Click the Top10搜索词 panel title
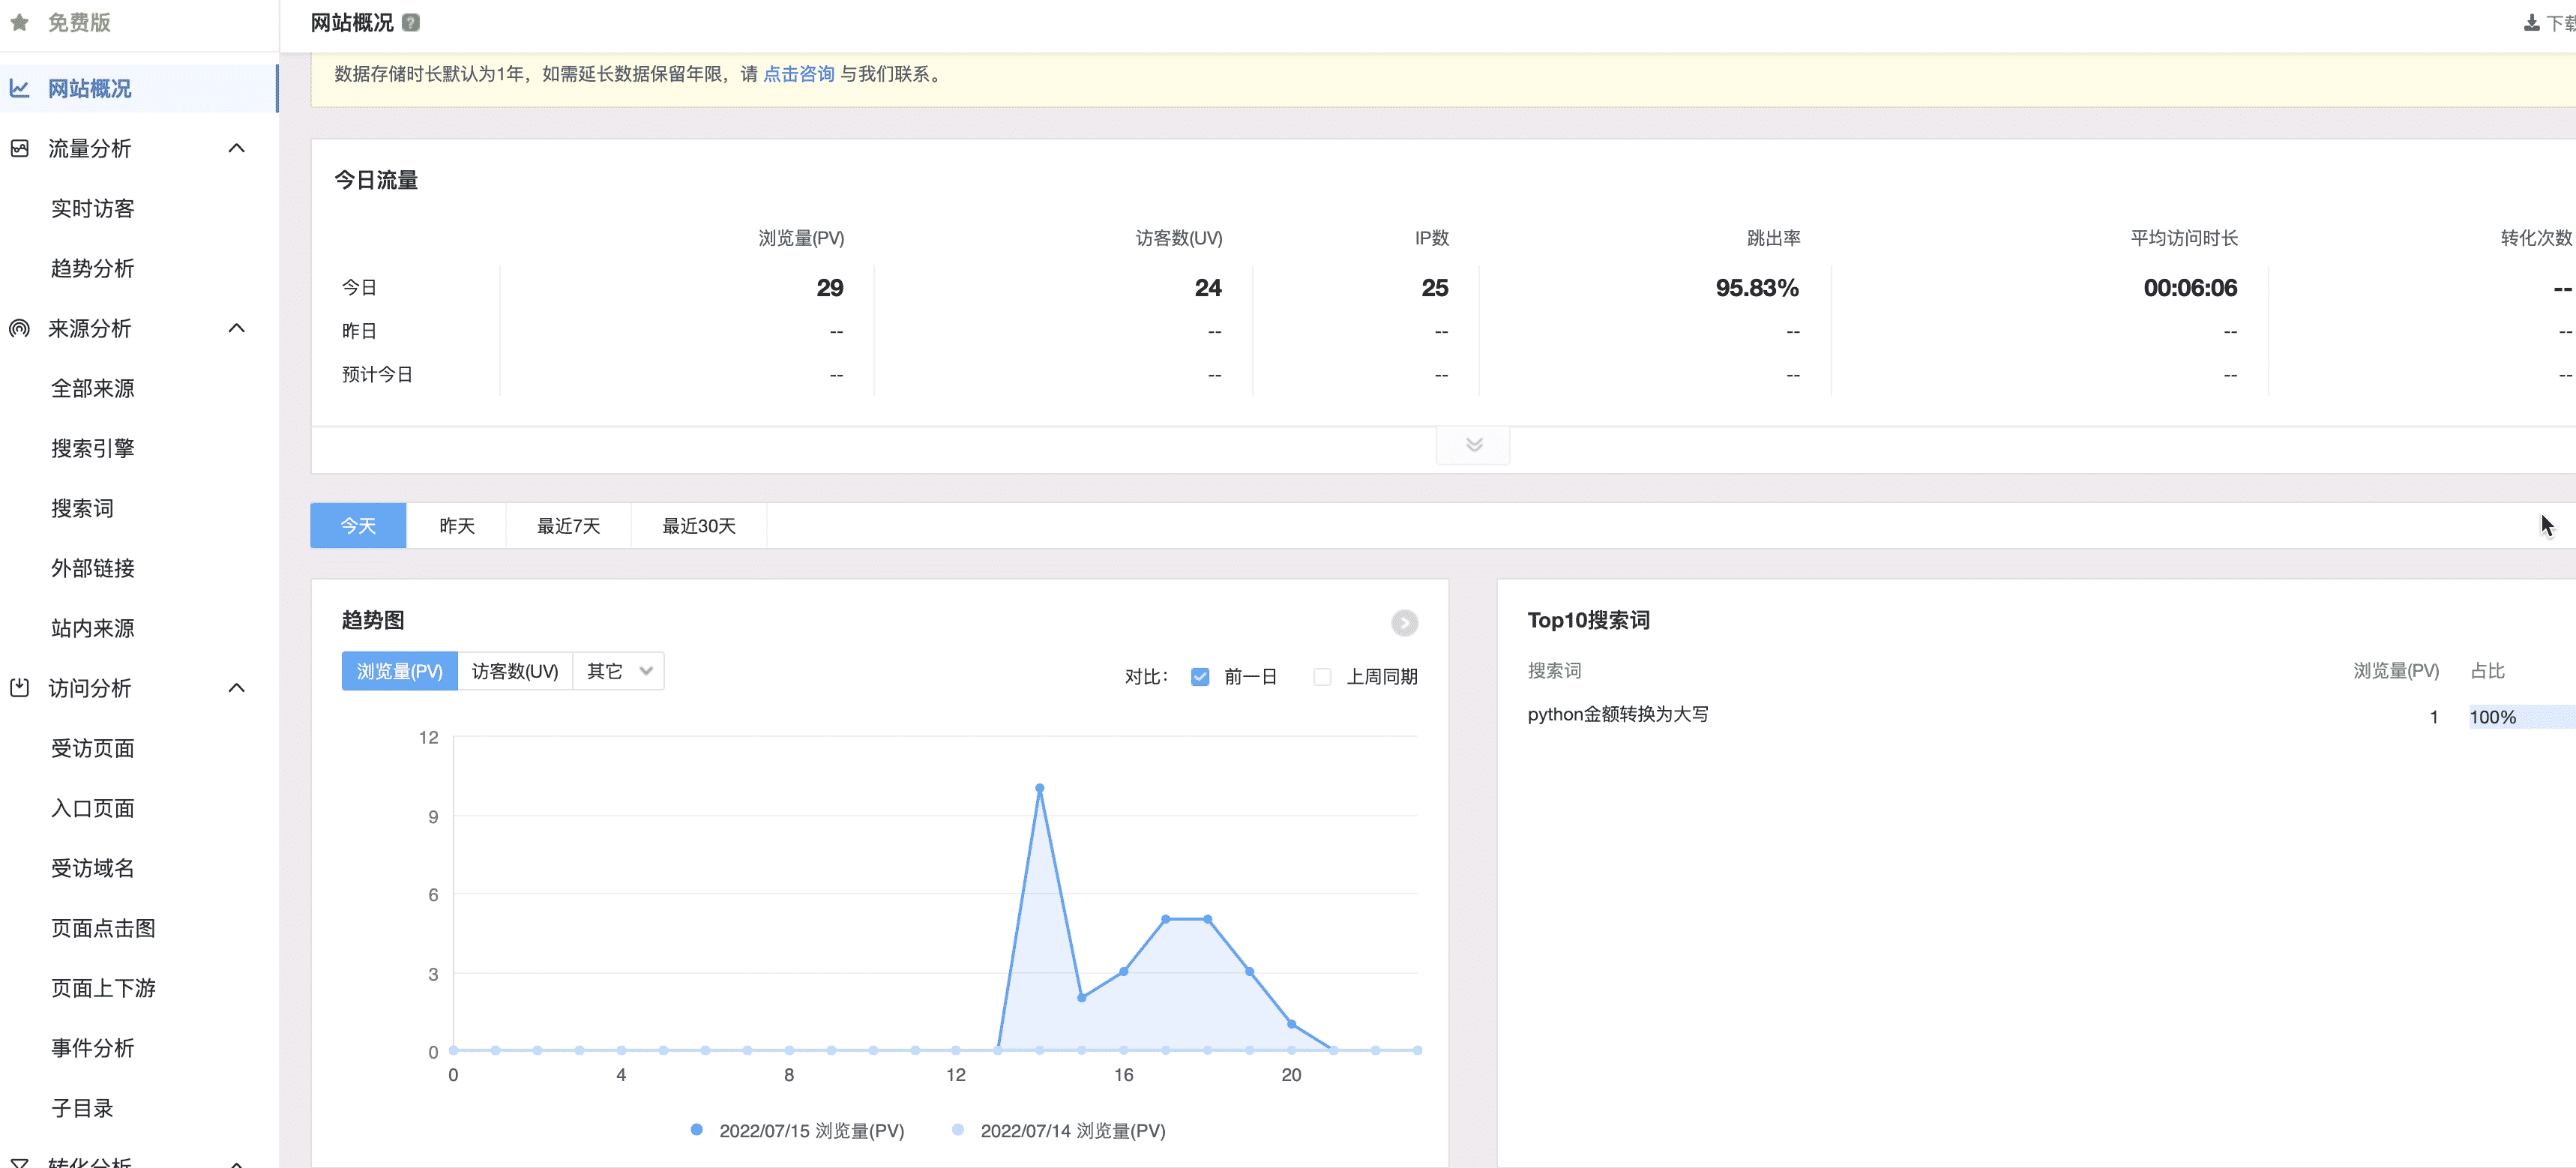The image size is (2576, 1168). click(x=1588, y=620)
